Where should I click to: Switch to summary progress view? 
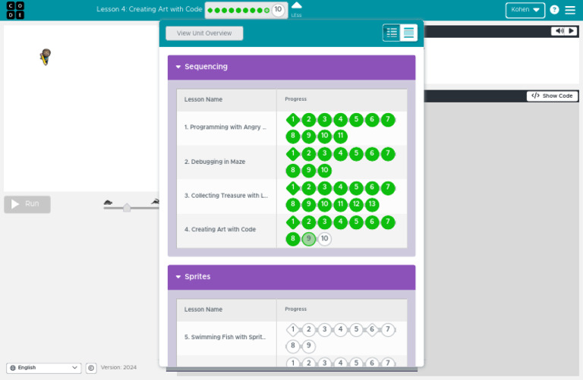pos(408,33)
